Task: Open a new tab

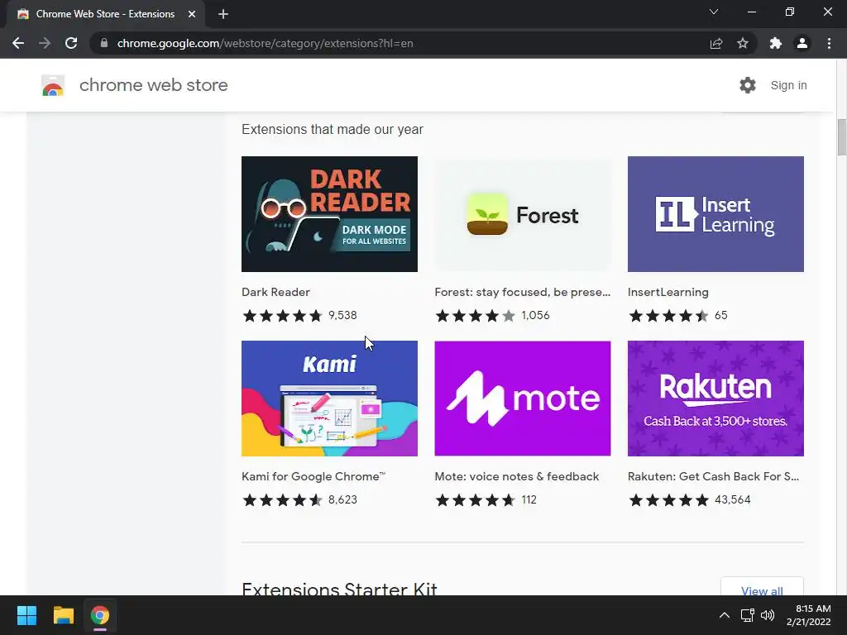Action: (x=223, y=14)
